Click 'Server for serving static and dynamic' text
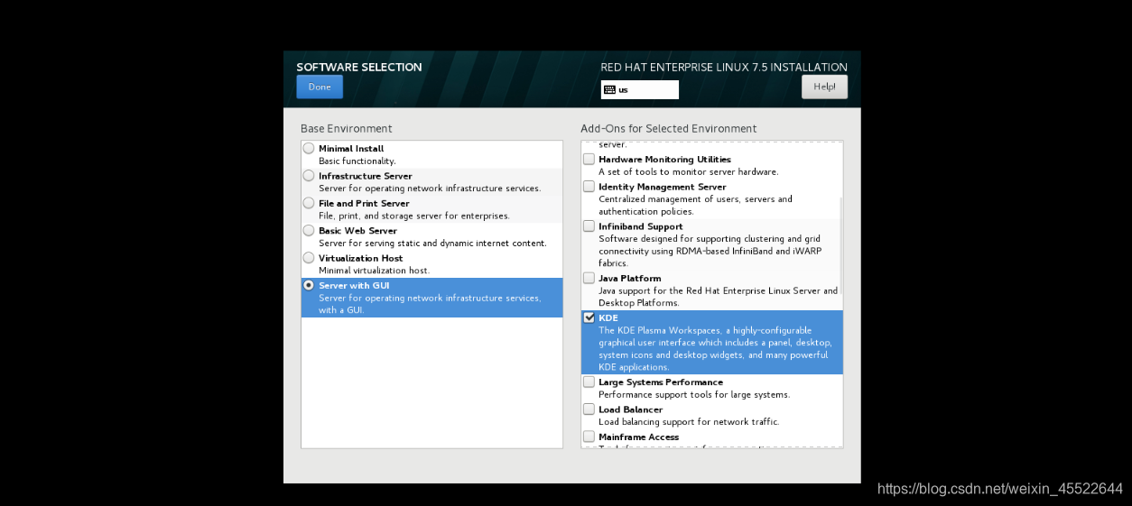The height and width of the screenshot is (506, 1132). tap(432, 244)
